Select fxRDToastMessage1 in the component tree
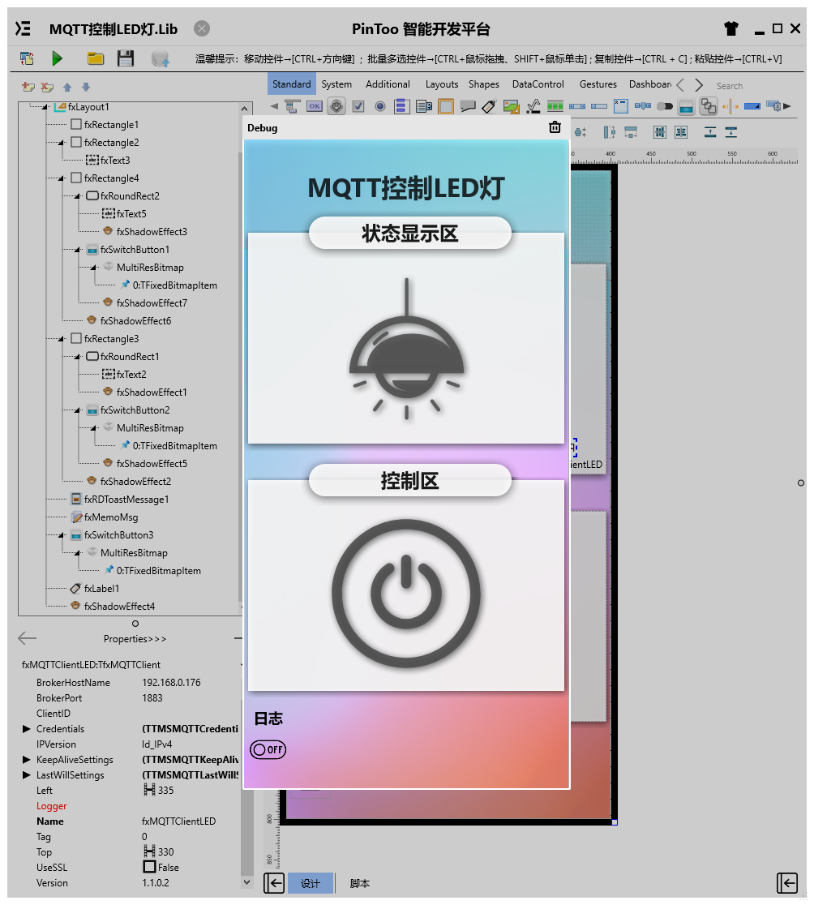This screenshot has width=814, height=905. tap(126, 500)
